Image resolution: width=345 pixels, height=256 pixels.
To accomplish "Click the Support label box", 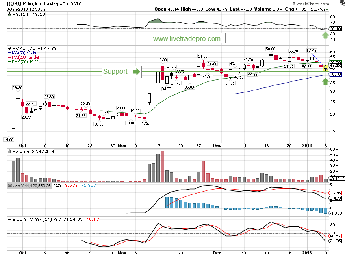I will 115,72.
